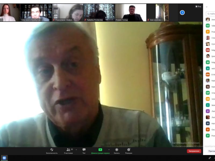The height and width of the screenshot is (161, 215).
Task: Start screen sharing with Демонстрация экрана
Action: [x=100, y=150]
